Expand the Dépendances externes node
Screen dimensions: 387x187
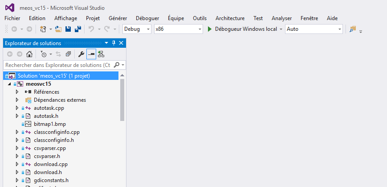[x=17, y=100]
